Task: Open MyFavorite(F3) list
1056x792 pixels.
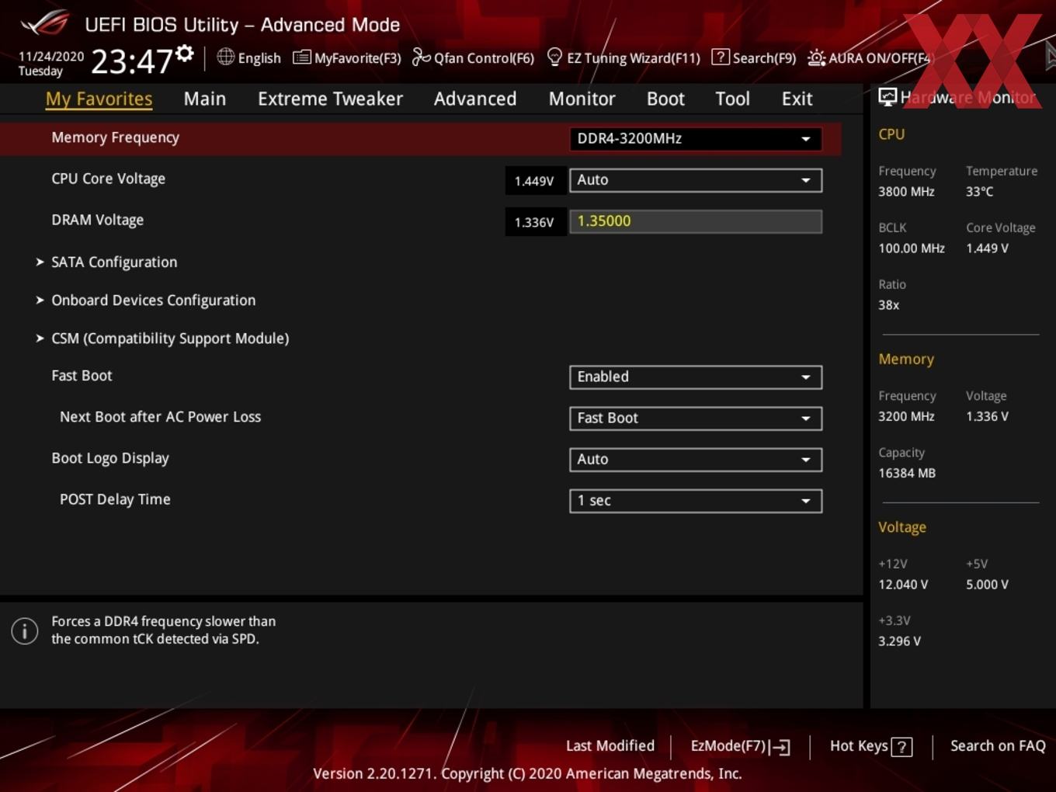Action: coord(347,57)
